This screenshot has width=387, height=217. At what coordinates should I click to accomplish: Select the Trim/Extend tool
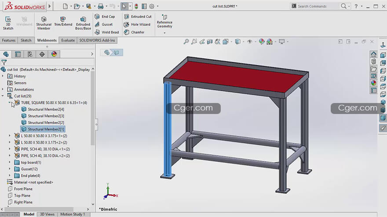point(63,21)
